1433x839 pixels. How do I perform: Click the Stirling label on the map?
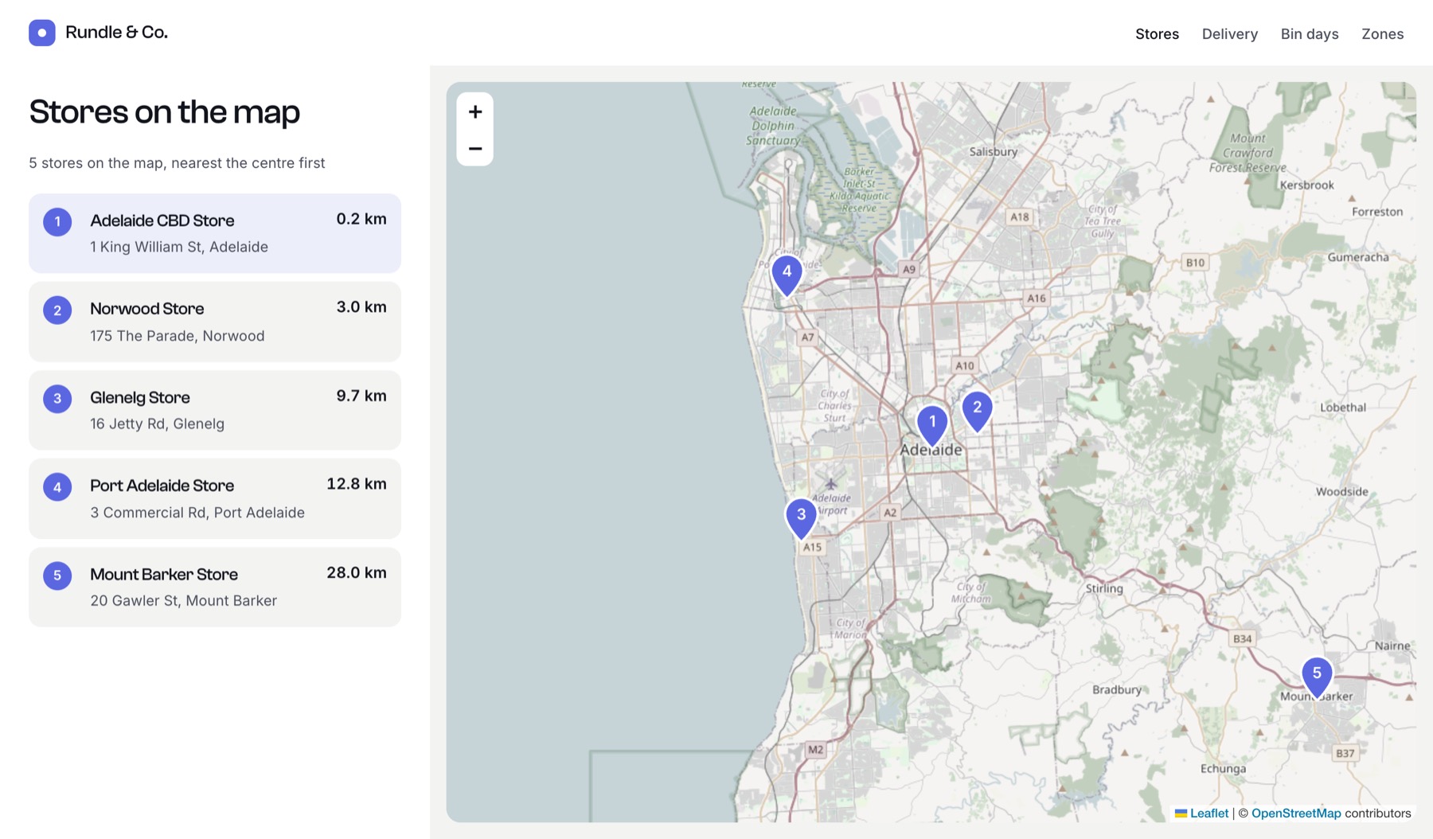(1104, 588)
